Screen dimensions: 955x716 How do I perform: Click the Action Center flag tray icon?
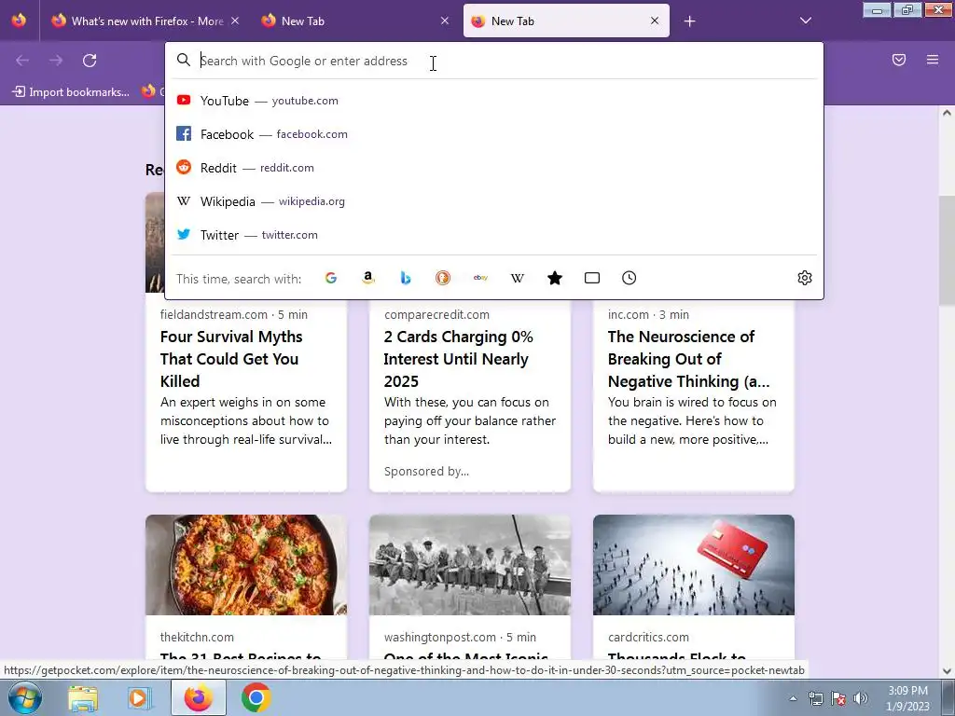838,698
